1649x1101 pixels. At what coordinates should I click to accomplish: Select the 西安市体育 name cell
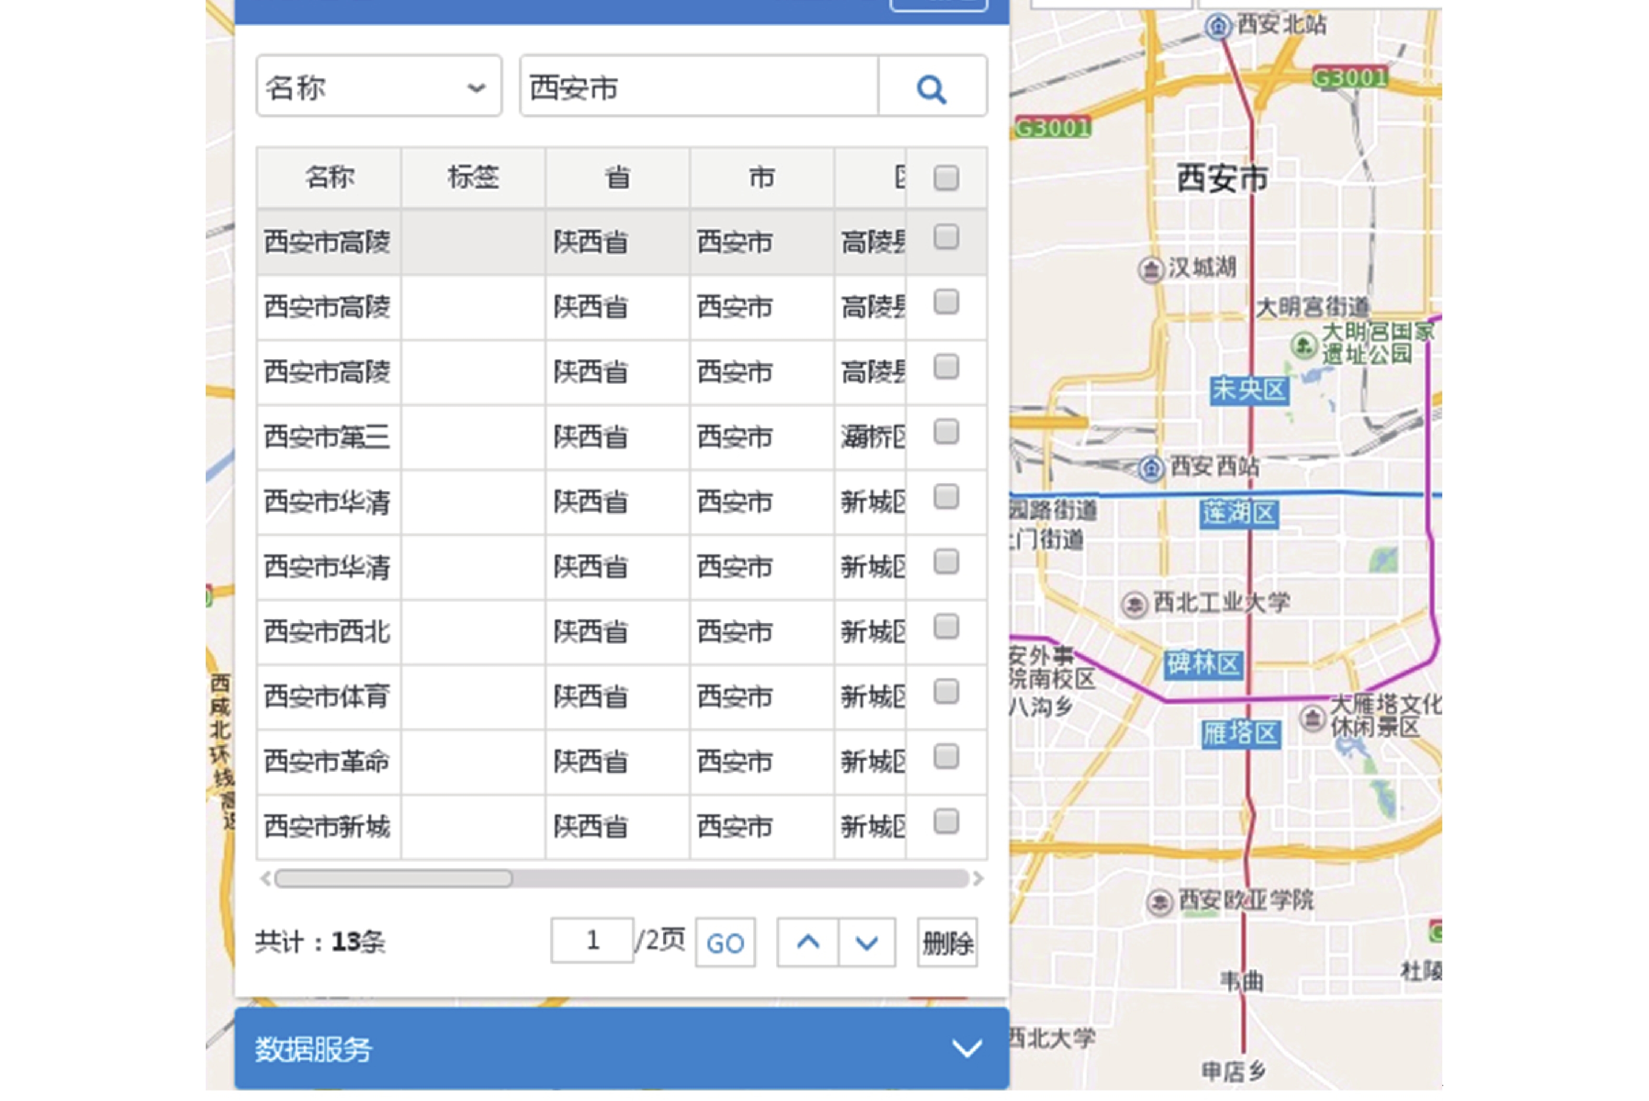point(329,696)
